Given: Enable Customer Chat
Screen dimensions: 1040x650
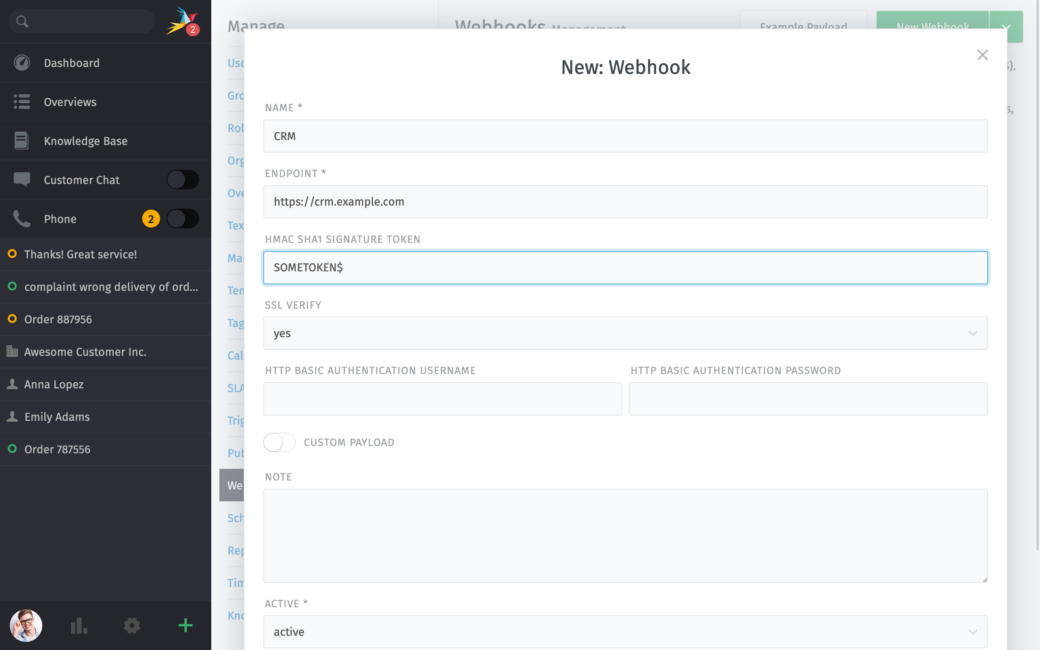Looking at the screenshot, I should click(x=183, y=180).
